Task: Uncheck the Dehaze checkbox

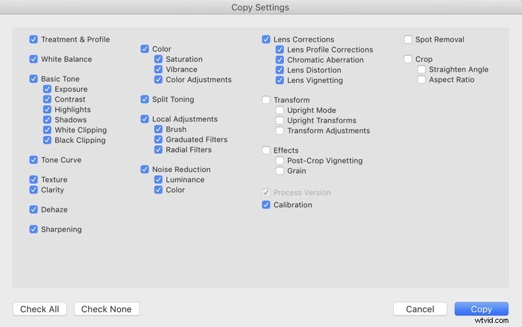Action: point(33,210)
